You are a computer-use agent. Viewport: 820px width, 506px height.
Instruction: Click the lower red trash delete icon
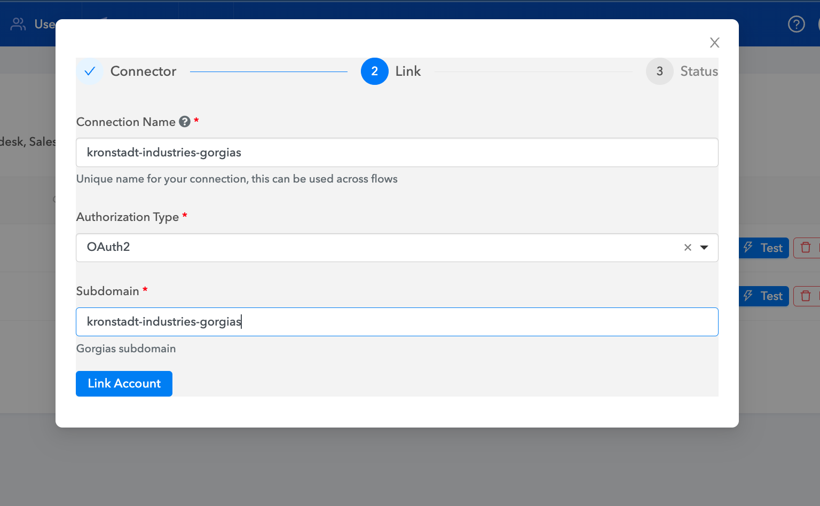click(806, 296)
